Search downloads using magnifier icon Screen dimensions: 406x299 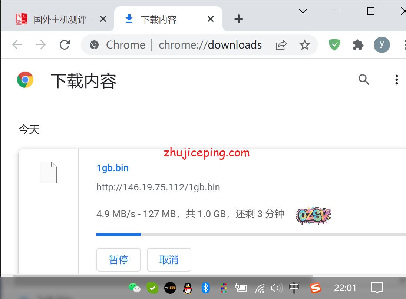364,79
